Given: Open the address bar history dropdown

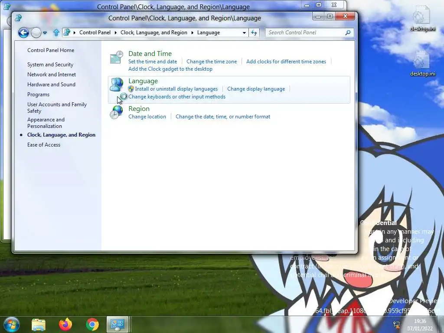Looking at the screenshot, I should (x=244, y=33).
